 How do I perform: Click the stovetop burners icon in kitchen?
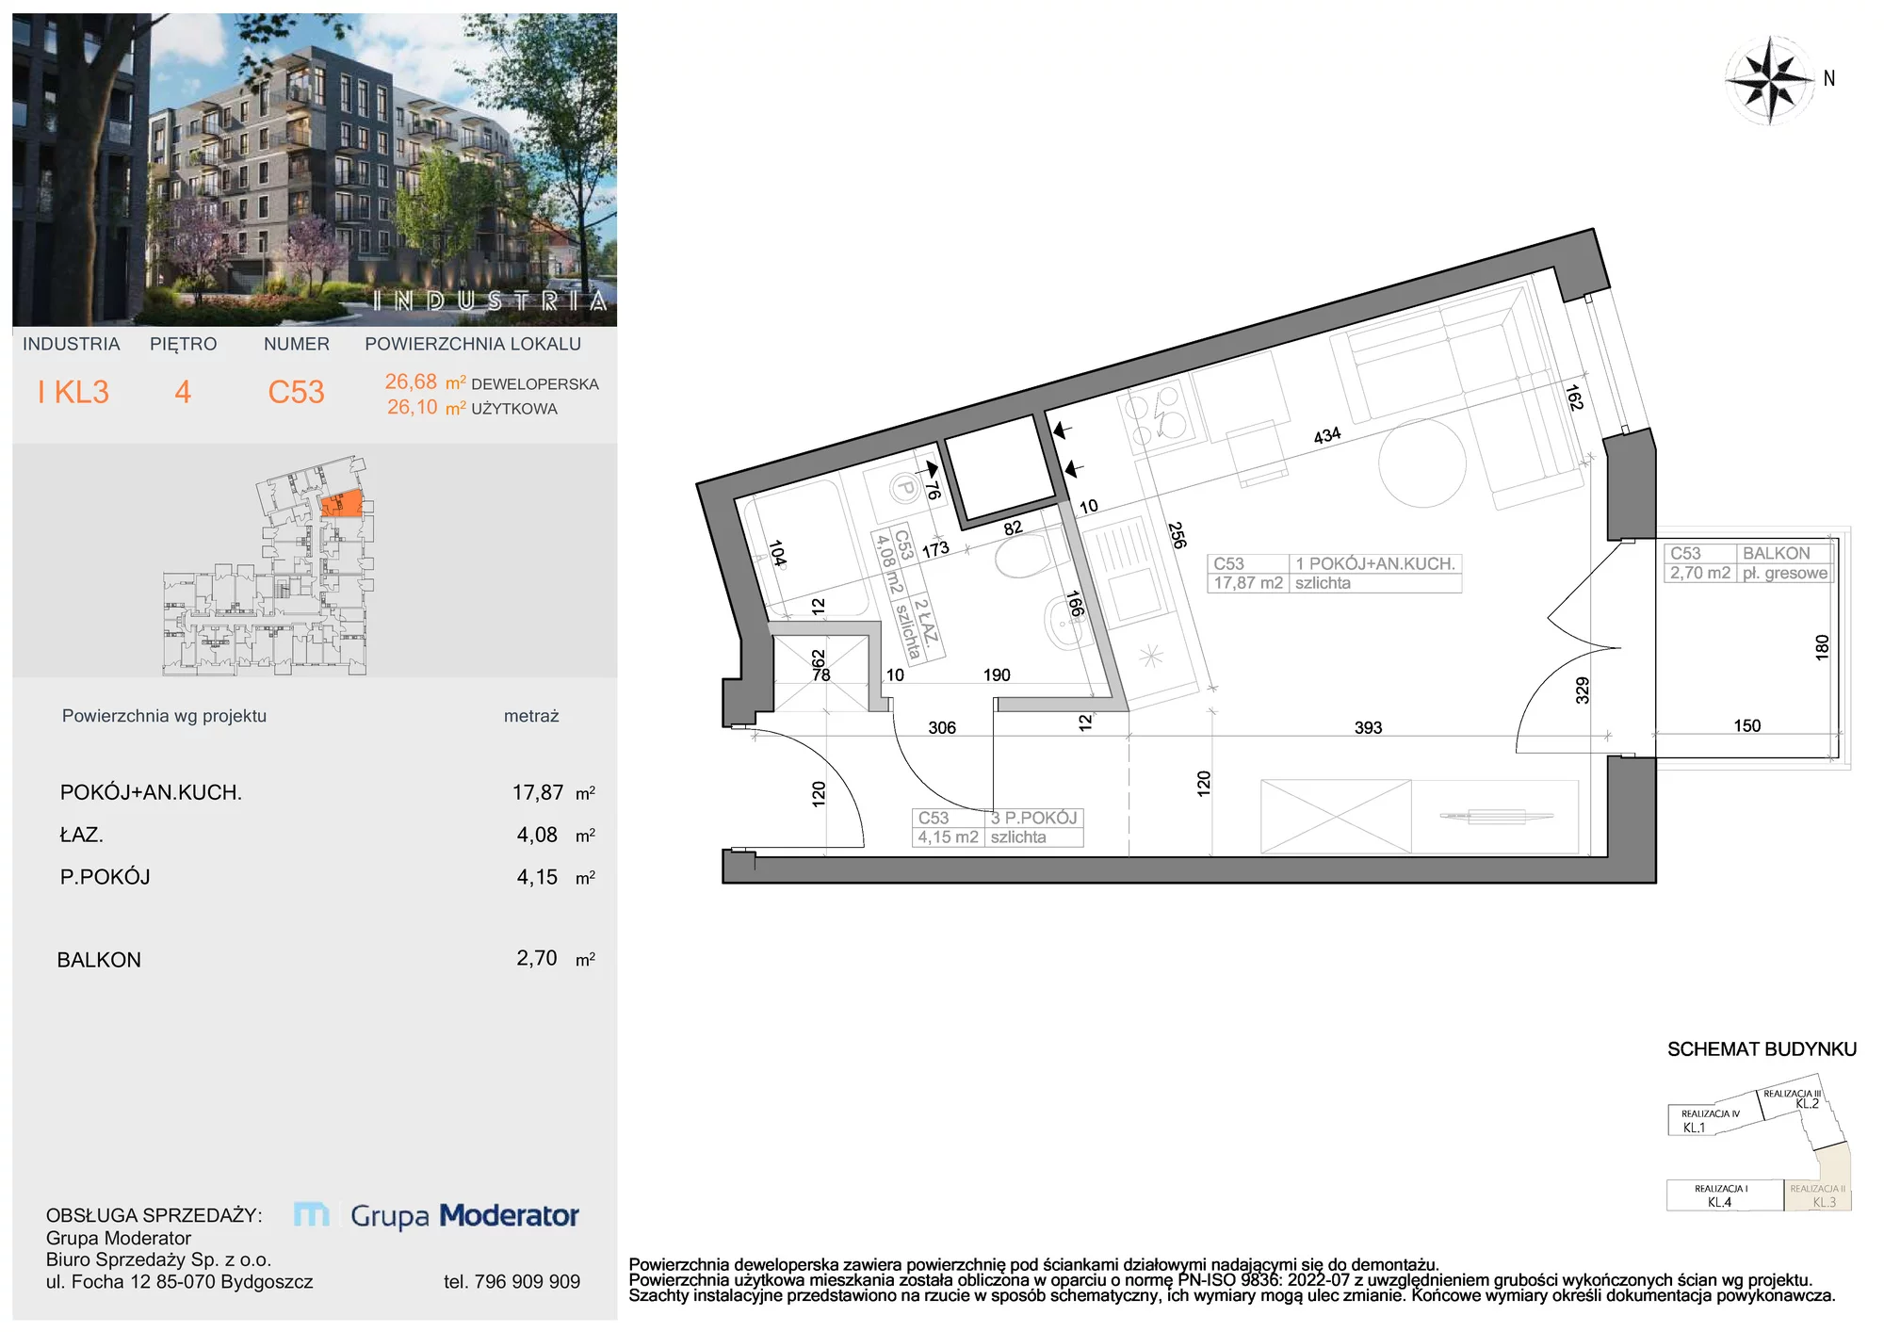point(1158,418)
